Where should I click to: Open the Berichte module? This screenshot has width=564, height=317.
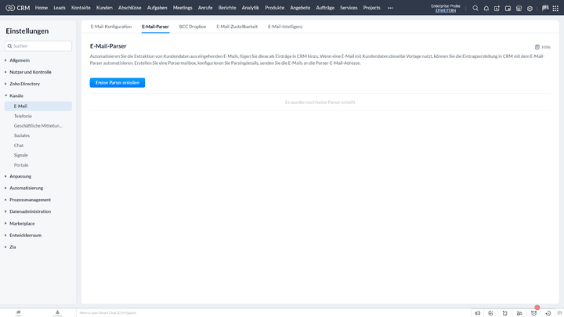[x=227, y=8]
